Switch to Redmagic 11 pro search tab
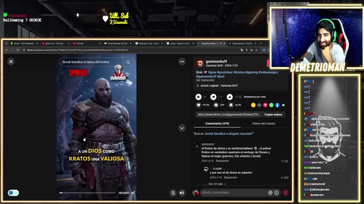The height and width of the screenshot is (204, 364). [x=149, y=43]
